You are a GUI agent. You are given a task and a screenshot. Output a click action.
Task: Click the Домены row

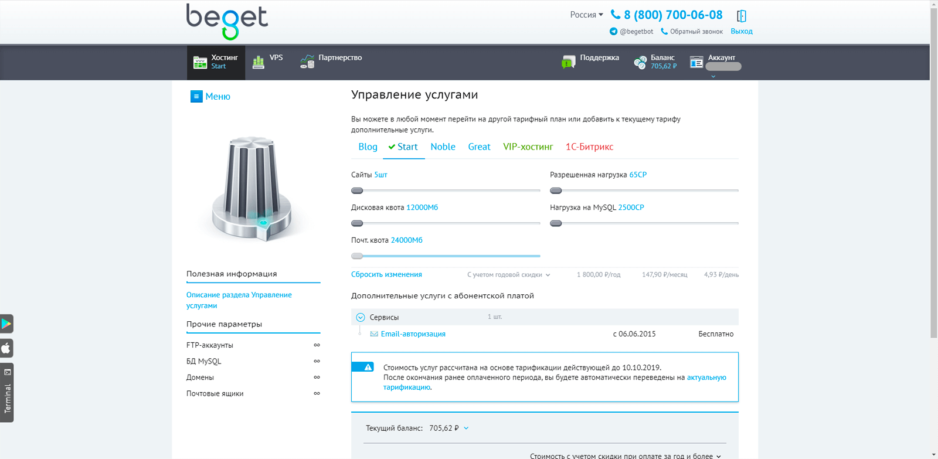[x=253, y=378]
